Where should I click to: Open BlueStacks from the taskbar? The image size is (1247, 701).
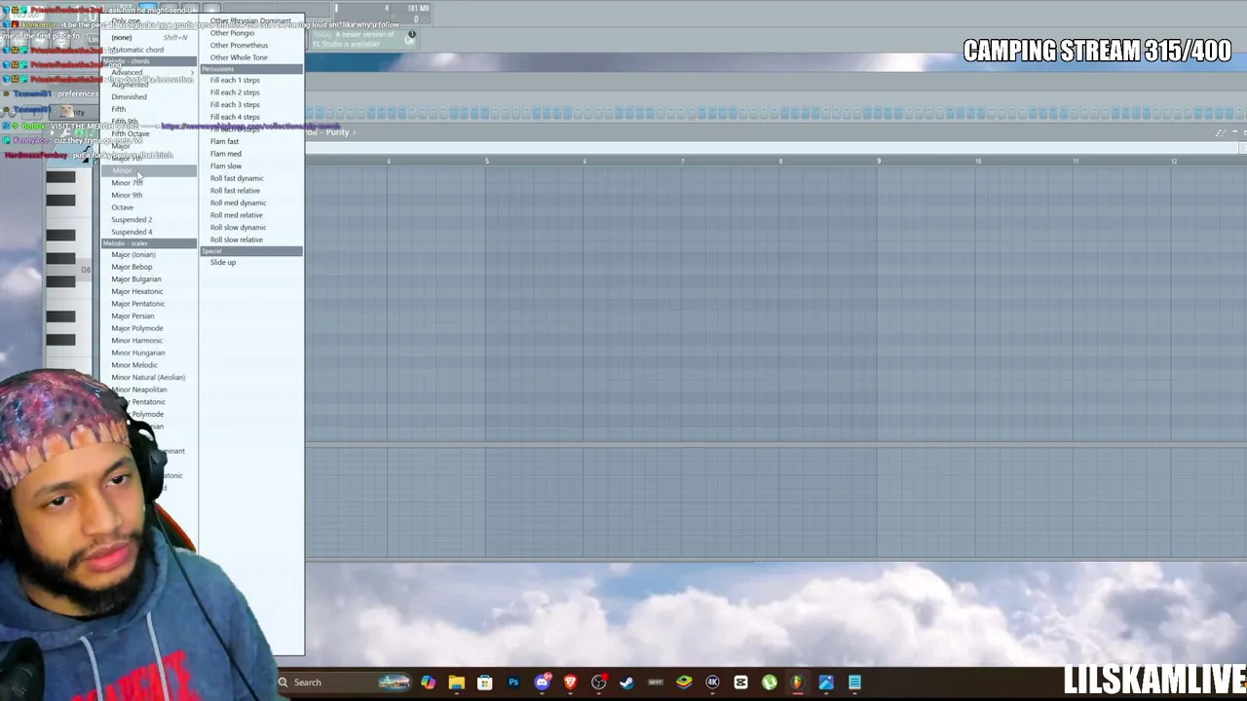click(684, 682)
